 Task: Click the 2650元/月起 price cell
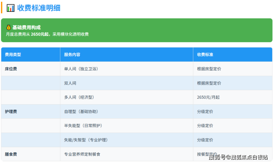tap(209, 97)
